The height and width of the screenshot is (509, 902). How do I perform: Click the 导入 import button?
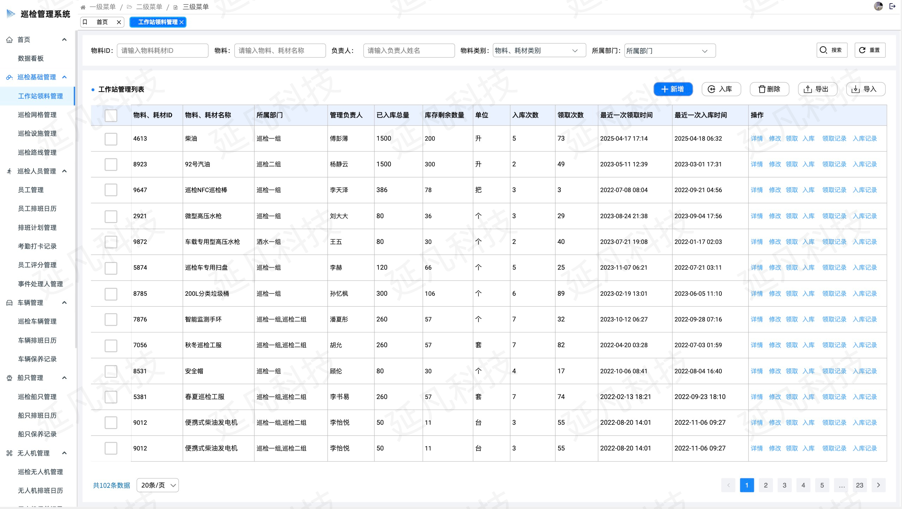click(865, 89)
